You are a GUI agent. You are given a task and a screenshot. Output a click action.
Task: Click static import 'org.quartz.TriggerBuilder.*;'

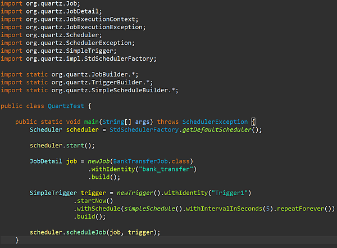102,83
